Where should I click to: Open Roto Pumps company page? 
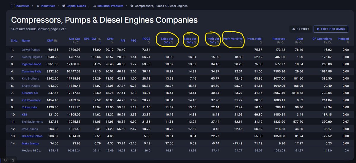coord(30,129)
